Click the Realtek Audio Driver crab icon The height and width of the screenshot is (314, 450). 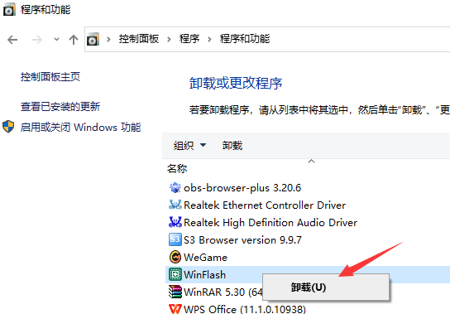pos(175,222)
